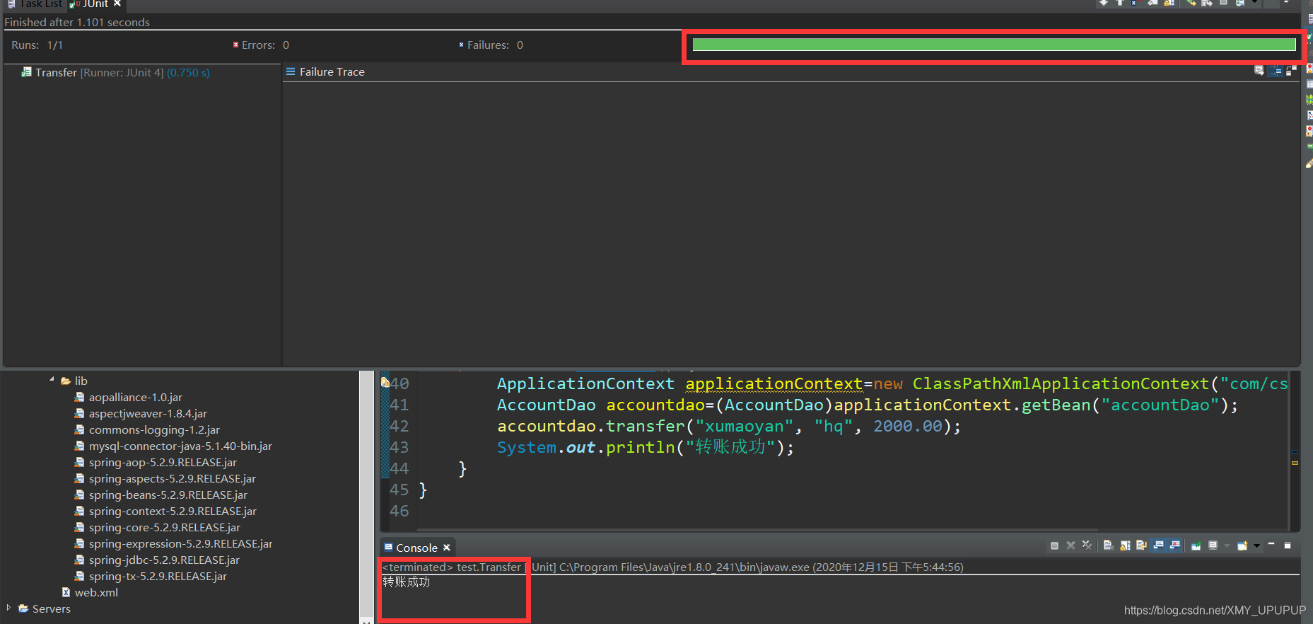Toggle Scroll Lock in the Console toolbar
The image size is (1313, 624).
point(1126,545)
